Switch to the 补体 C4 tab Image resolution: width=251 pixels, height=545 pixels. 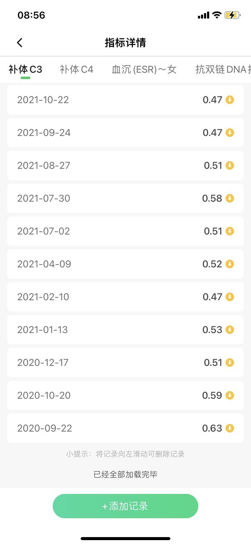[76, 69]
